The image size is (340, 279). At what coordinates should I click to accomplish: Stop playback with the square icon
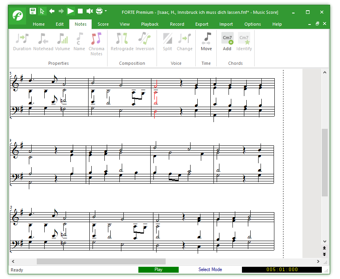[x=80, y=11]
